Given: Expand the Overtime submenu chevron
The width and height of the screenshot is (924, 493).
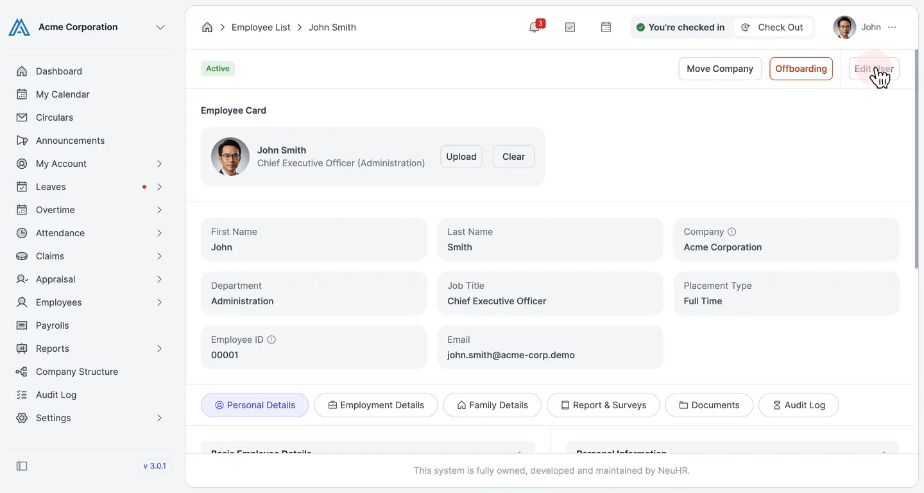Looking at the screenshot, I should pos(159,210).
